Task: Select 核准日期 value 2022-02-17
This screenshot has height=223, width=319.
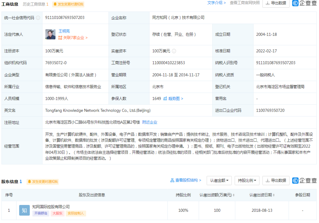Action: (266, 51)
